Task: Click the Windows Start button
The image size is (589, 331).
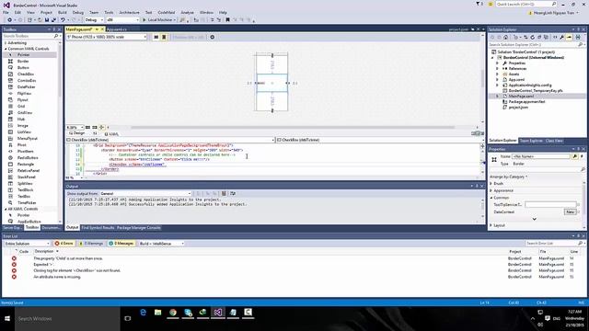Action: tap(7, 319)
